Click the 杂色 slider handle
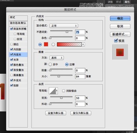 click(x=50, y=38)
